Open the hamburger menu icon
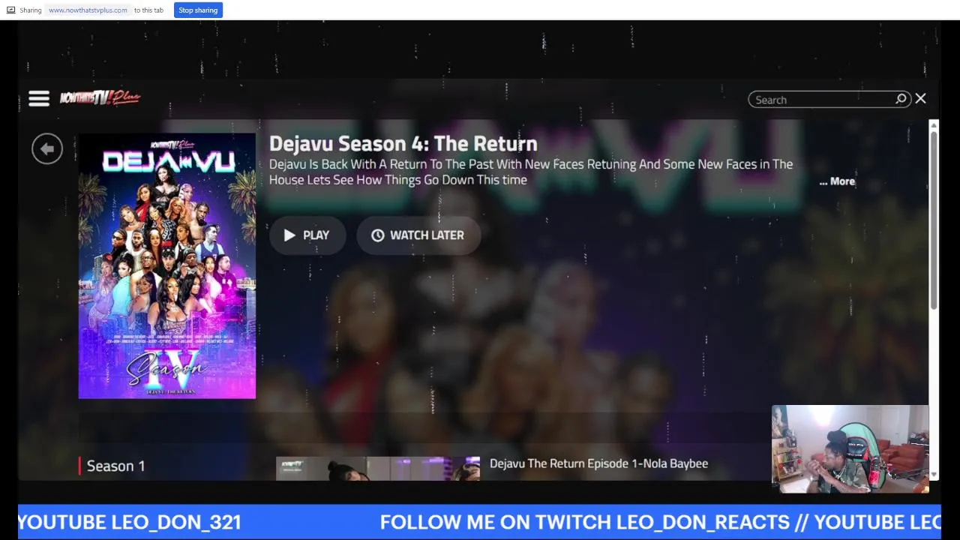Viewport: 960px width, 540px height. tap(39, 98)
